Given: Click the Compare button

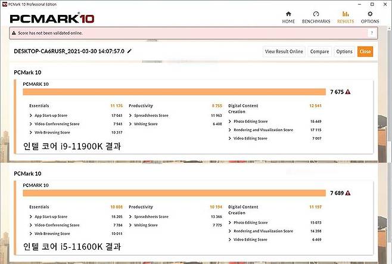Looking at the screenshot, I should [319, 51].
